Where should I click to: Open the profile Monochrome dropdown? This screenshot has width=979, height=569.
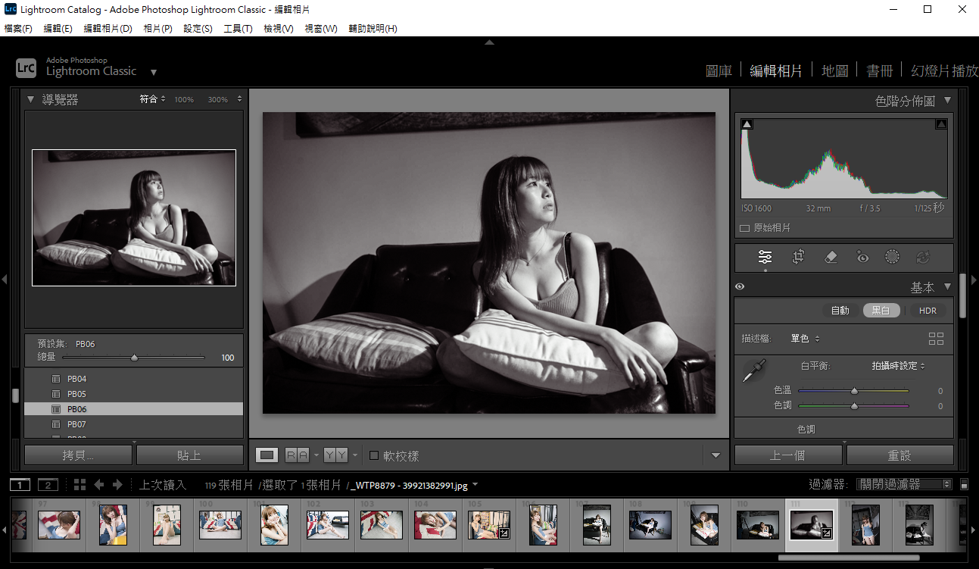click(806, 339)
